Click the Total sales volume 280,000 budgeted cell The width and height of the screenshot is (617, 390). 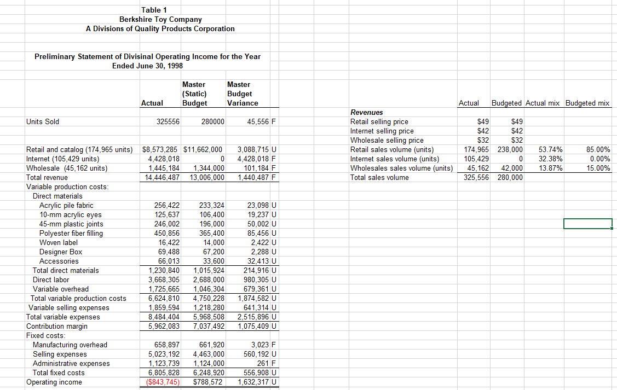tap(509, 177)
